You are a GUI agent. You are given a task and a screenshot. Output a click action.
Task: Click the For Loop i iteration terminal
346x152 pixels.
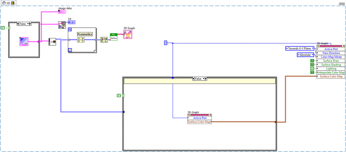pos(70,50)
